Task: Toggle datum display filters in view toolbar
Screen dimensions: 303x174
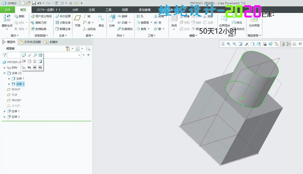Action: click(x=277, y=44)
